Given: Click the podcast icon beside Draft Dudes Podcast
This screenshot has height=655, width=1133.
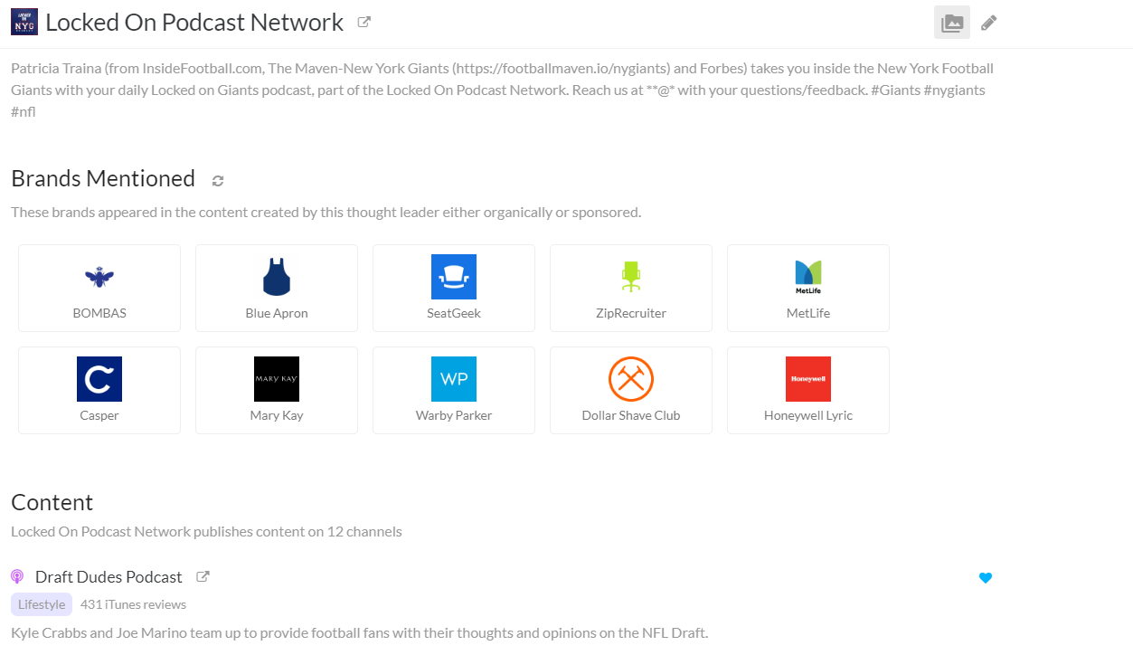Looking at the screenshot, I should [17, 576].
